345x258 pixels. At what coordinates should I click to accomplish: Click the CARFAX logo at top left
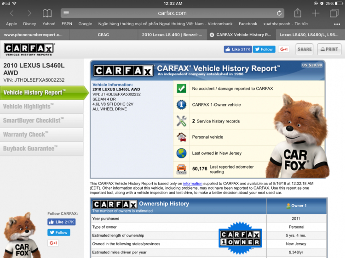(29, 50)
